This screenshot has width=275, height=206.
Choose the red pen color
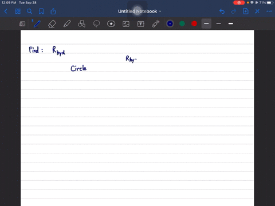point(194,23)
